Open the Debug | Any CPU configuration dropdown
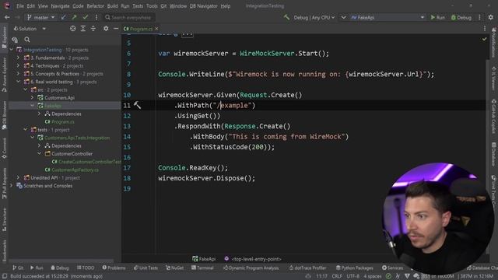This screenshot has width=498, height=280. tap(314, 17)
